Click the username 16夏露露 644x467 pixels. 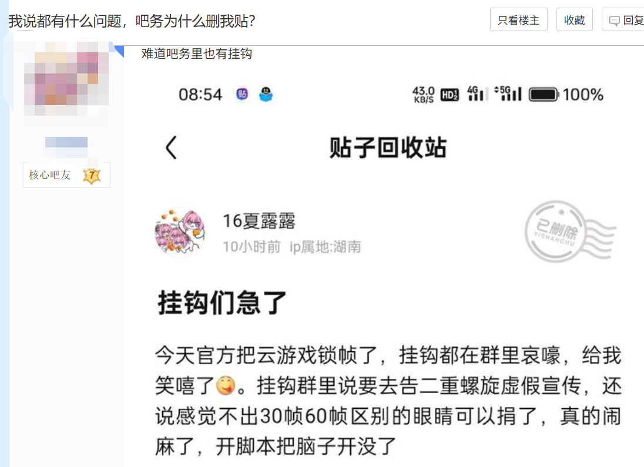[259, 221]
